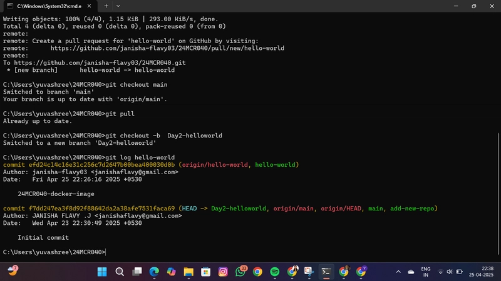501x281 pixels.
Task: Open taskbar Search
Action: pyautogui.click(x=120, y=272)
